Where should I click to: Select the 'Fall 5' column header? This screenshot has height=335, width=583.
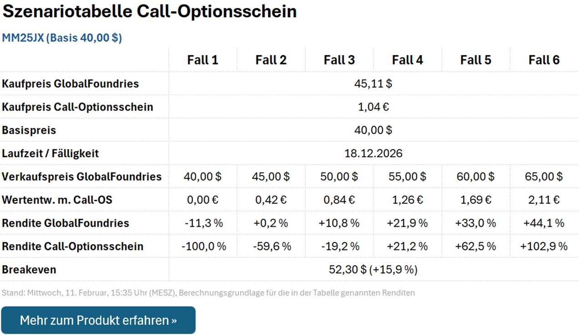tap(476, 59)
